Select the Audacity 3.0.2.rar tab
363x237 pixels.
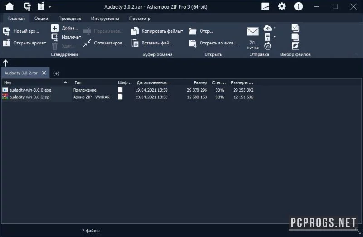pyautogui.click(x=21, y=73)
